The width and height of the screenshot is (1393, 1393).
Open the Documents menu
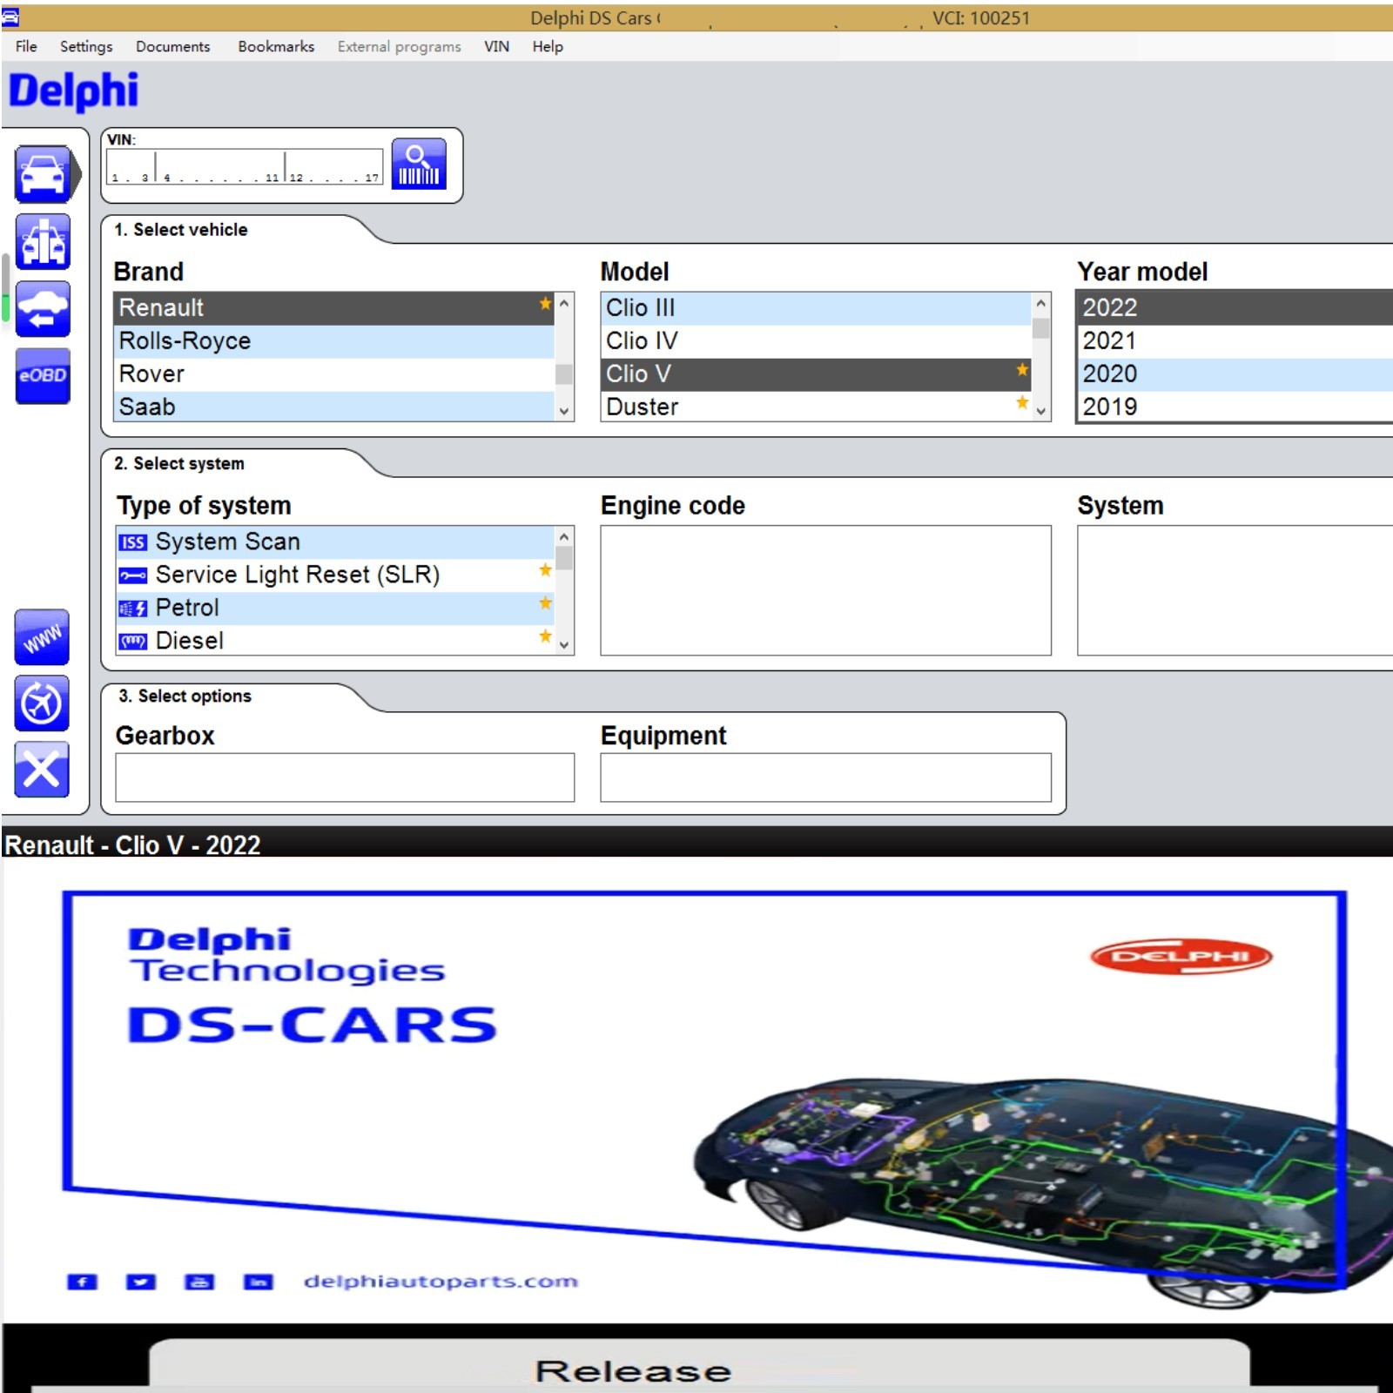click(172, 46)
